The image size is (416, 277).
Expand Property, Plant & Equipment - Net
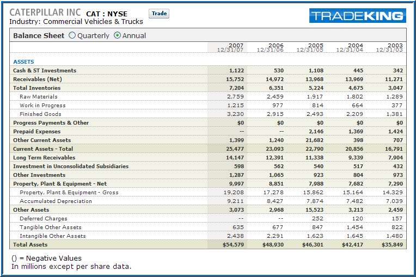coord(60,183)
